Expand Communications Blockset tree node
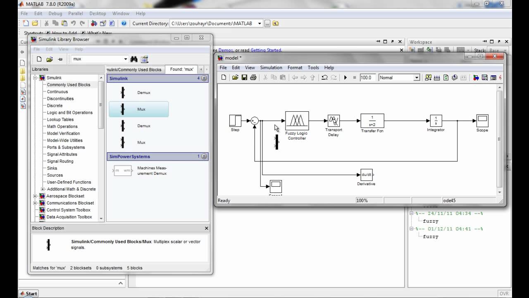The width and height of the screenshot is (529, 298). 35,203
